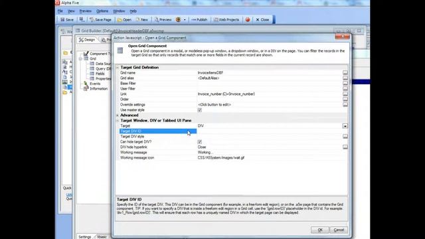Image resolution: width=425 pixels, height=239 pixels.
Task: Click Working message icon path value
Action: point(221,158)
